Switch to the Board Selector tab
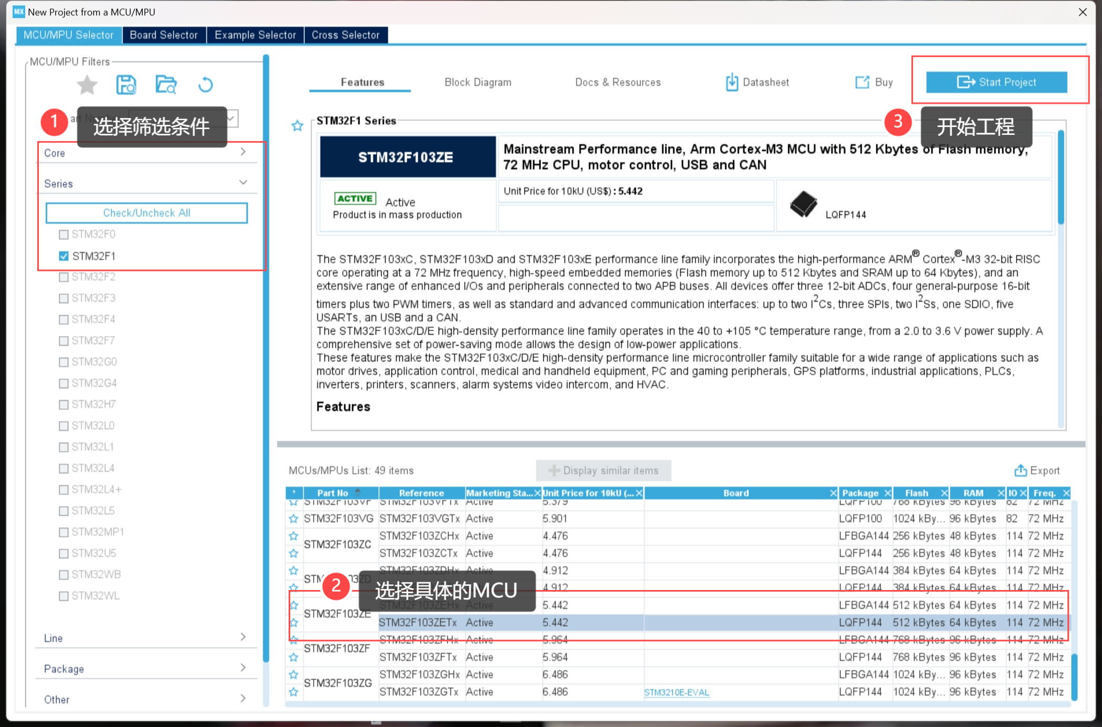1102x727 pixels. click(x=164, y=35)
